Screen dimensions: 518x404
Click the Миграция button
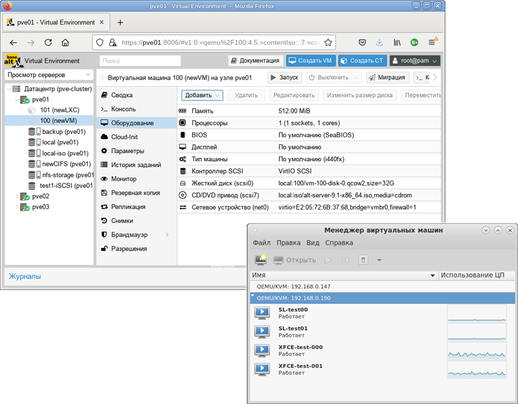pyautogui.click(x=387, y=77)
